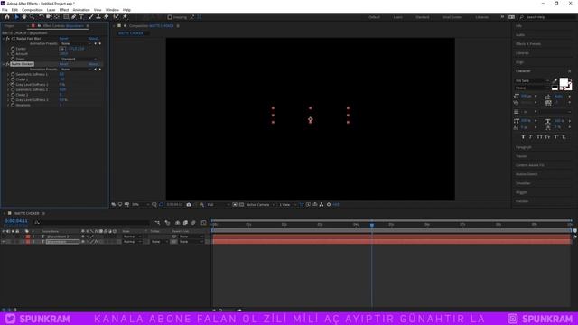Select the Rotation tool

coord(41,17)
